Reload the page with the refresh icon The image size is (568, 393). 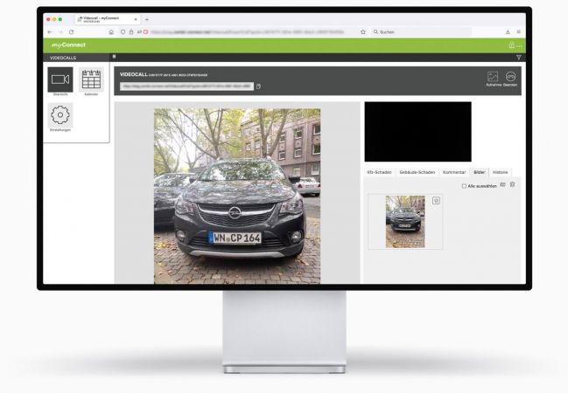72,31
